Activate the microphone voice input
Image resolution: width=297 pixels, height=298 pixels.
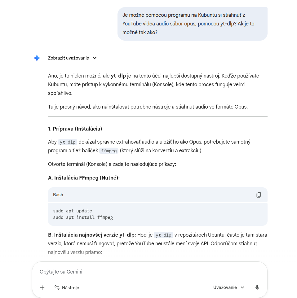coord(257,287)
